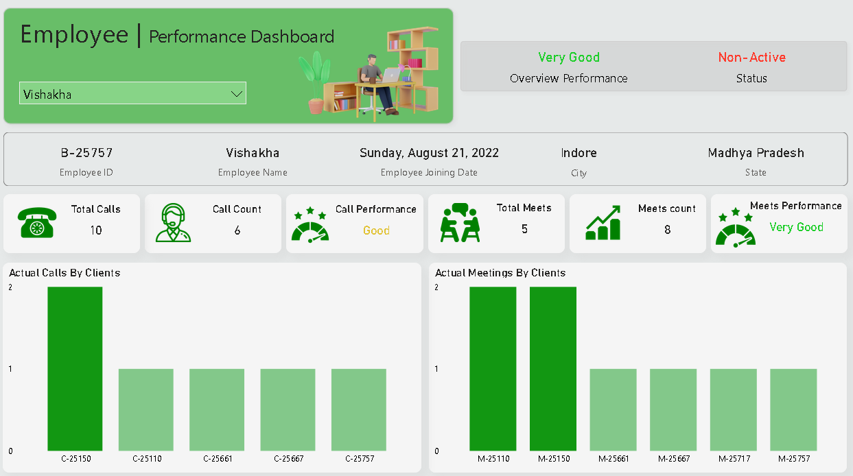Click the growth chart icon beside Meets count
Screen dimensions: 853x476
603,224
